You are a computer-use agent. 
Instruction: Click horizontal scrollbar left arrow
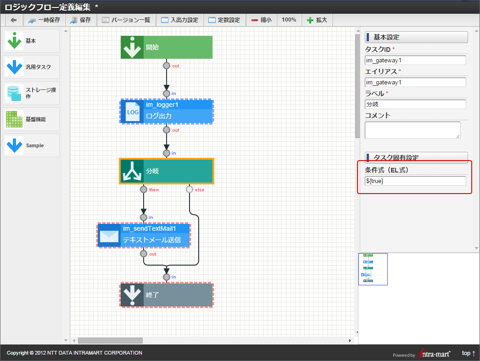pos(74,340)
